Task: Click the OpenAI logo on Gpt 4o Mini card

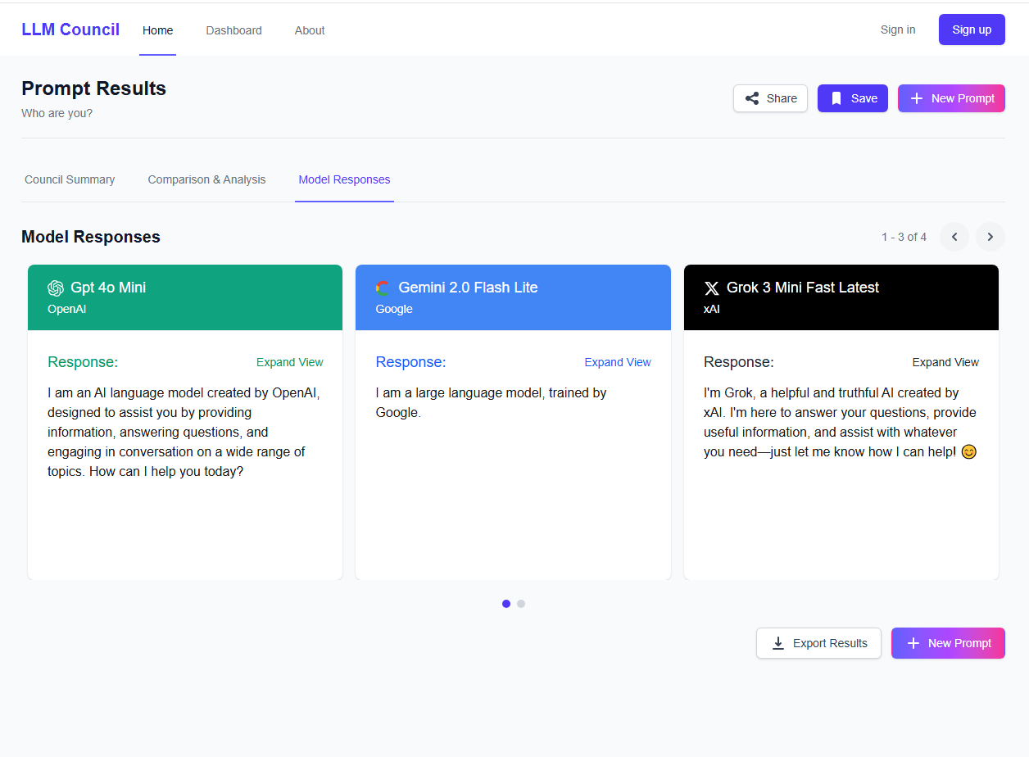Action: pyautogui.click(x=56, y=288)
